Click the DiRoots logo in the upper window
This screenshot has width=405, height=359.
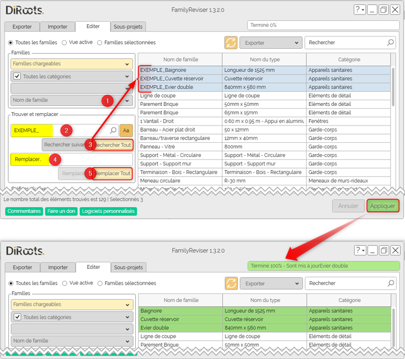[x=24, y=11]
